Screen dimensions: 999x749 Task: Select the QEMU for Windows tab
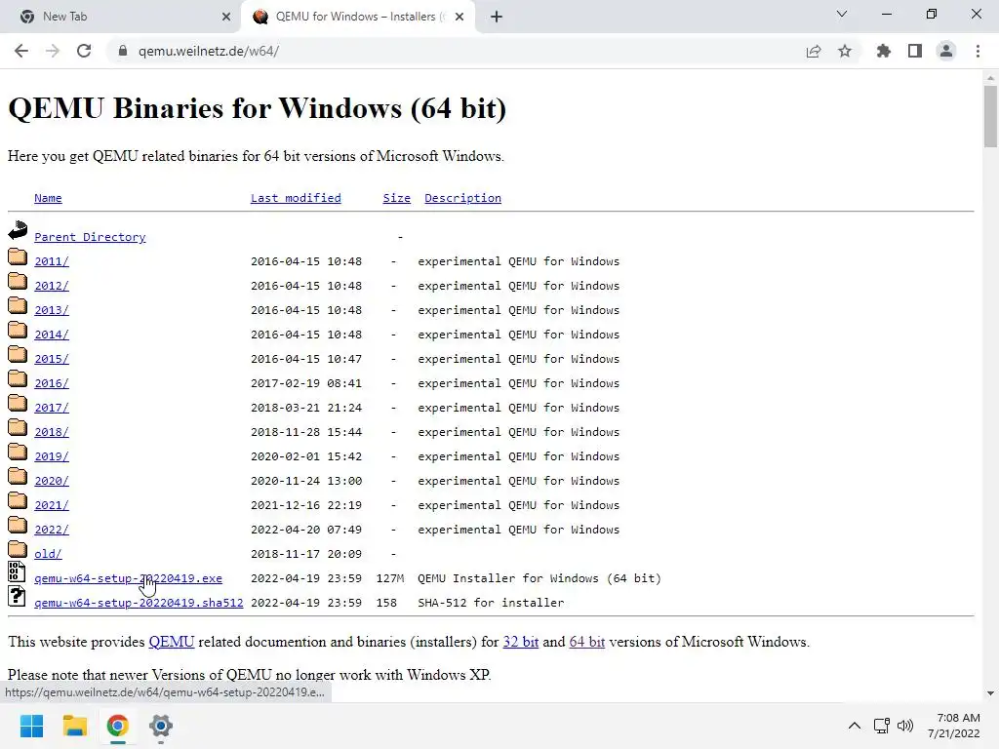point(357,17)
